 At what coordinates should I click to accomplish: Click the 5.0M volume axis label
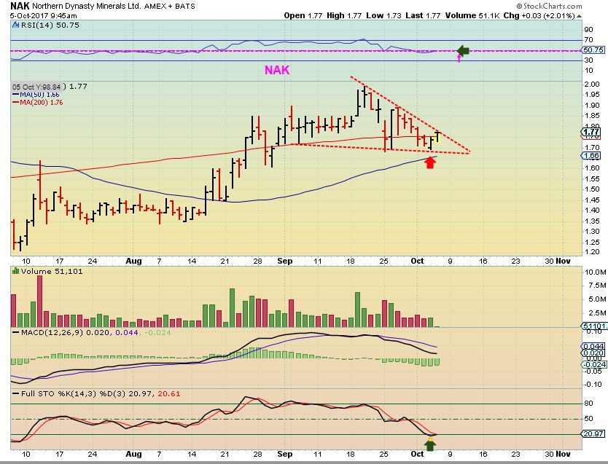597,299
